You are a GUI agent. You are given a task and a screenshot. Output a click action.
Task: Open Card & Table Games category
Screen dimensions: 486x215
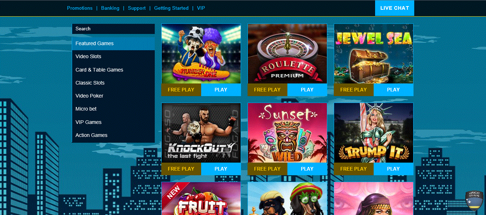tap(113, 70)
